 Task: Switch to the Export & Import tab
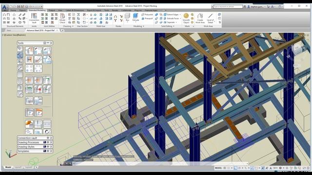[x=94, y=10]
